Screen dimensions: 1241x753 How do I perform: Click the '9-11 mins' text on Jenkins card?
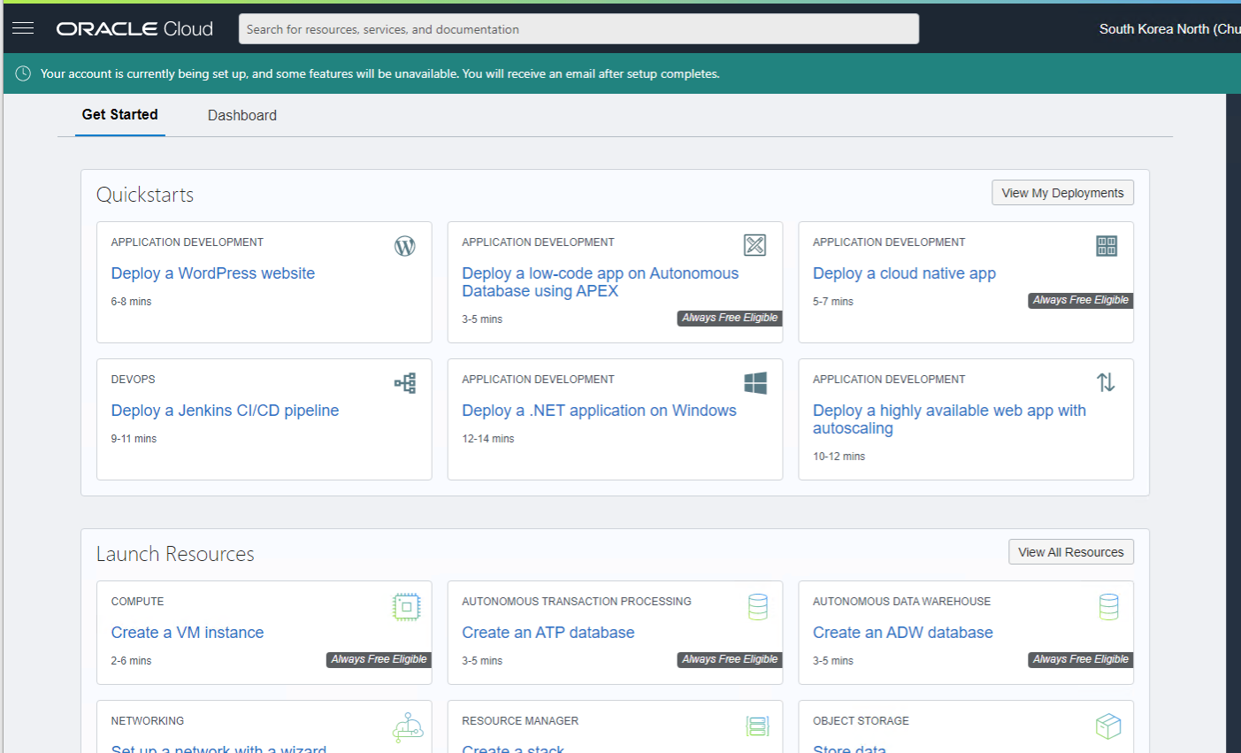[x=134, y=439]
